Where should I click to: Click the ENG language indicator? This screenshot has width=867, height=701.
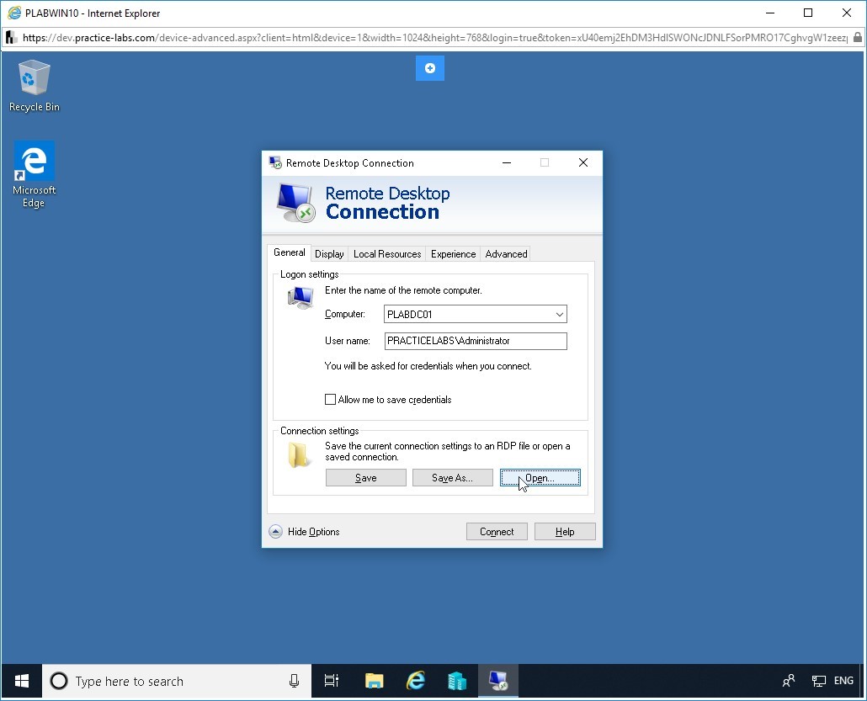point(843,681)
